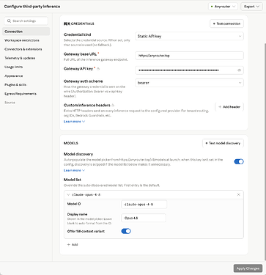Viewport: 266px width, 275px height.
Task: Click the Test connection button
Action: pos(226,23)
